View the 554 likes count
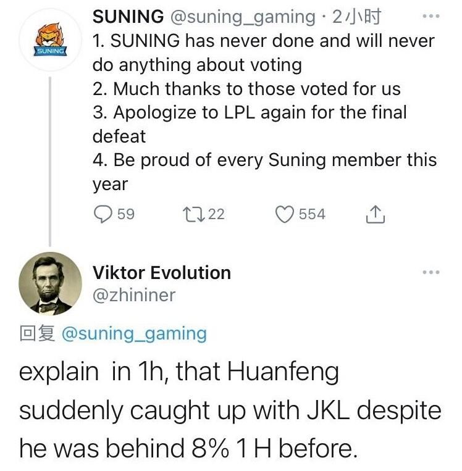This screenshot has height=471, width=462. click(x=312, y=214)
